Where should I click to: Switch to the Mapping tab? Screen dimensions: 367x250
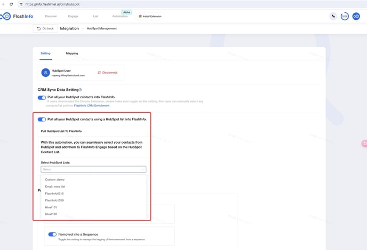coord(72,53)
